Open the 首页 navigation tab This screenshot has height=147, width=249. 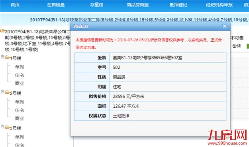tap(15, 5)
